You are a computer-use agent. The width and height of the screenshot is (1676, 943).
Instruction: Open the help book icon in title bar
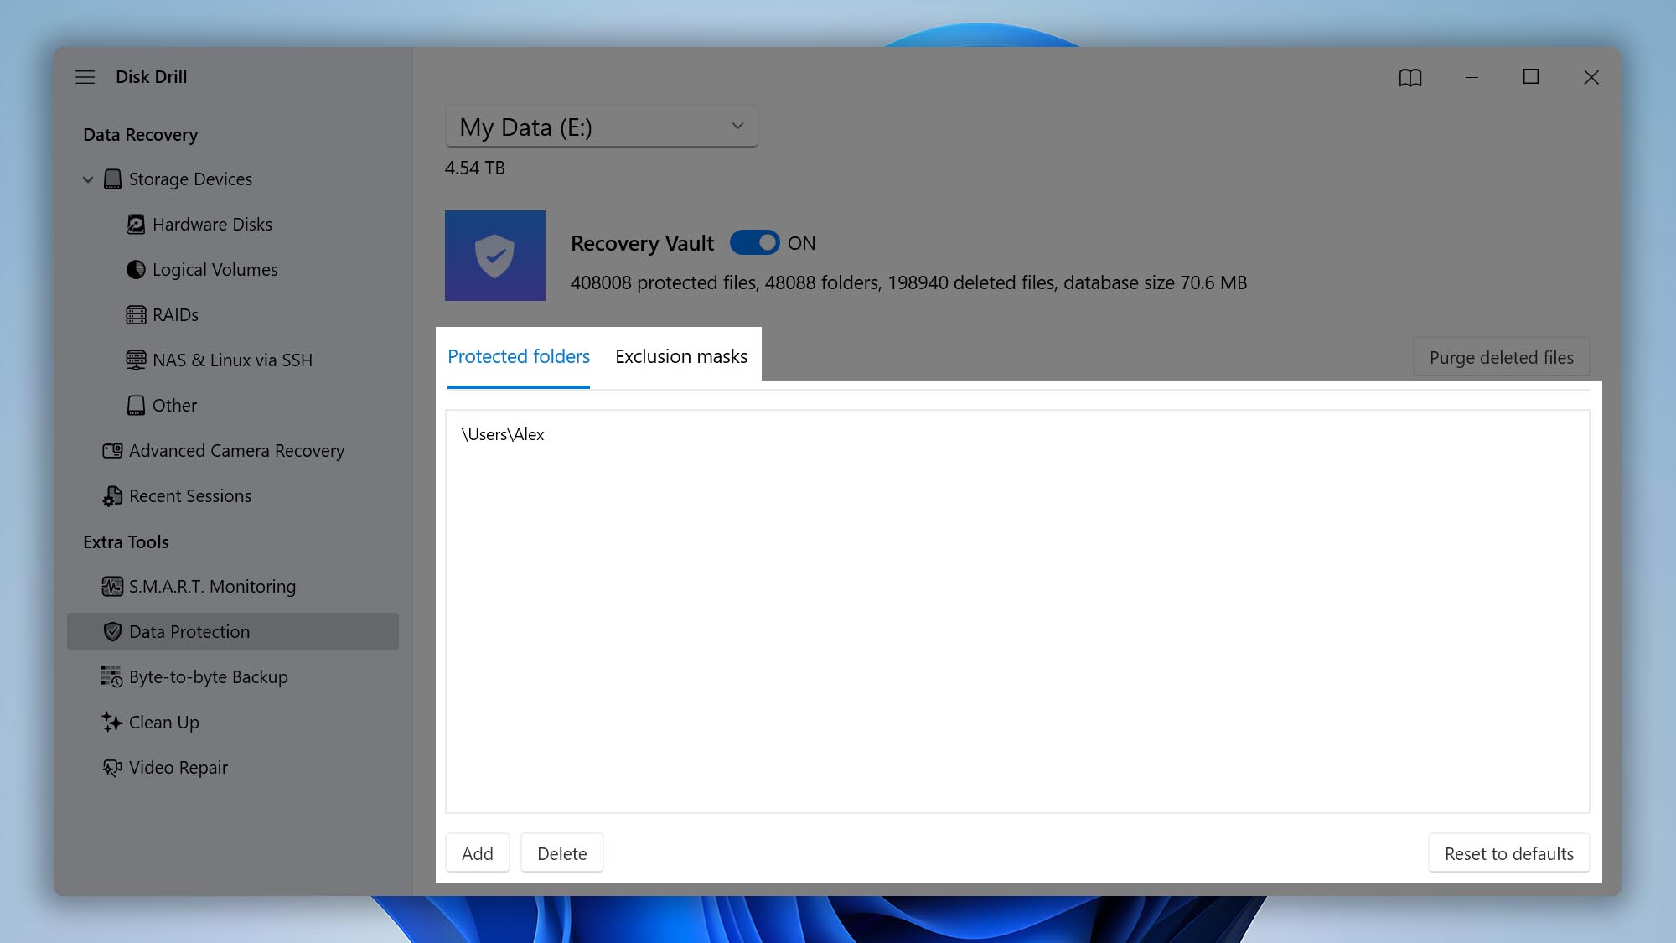point(1410,77)
